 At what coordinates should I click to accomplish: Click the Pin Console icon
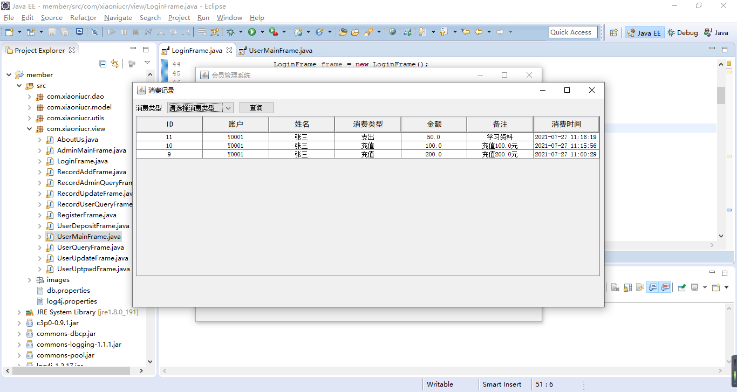[682, 287]
